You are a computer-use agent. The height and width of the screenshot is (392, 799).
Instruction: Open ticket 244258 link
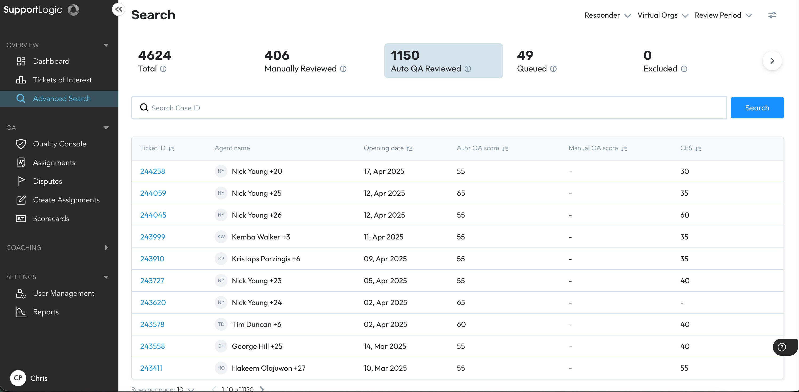(x=153, y=171)
